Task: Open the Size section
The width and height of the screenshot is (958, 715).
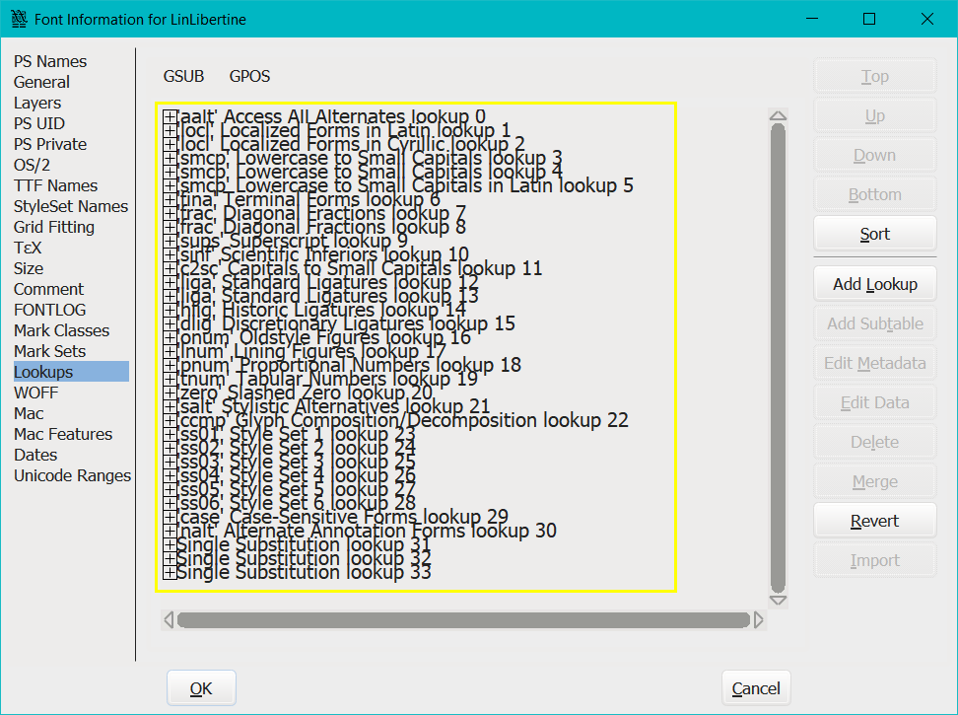Action: (x=29, y=269)
